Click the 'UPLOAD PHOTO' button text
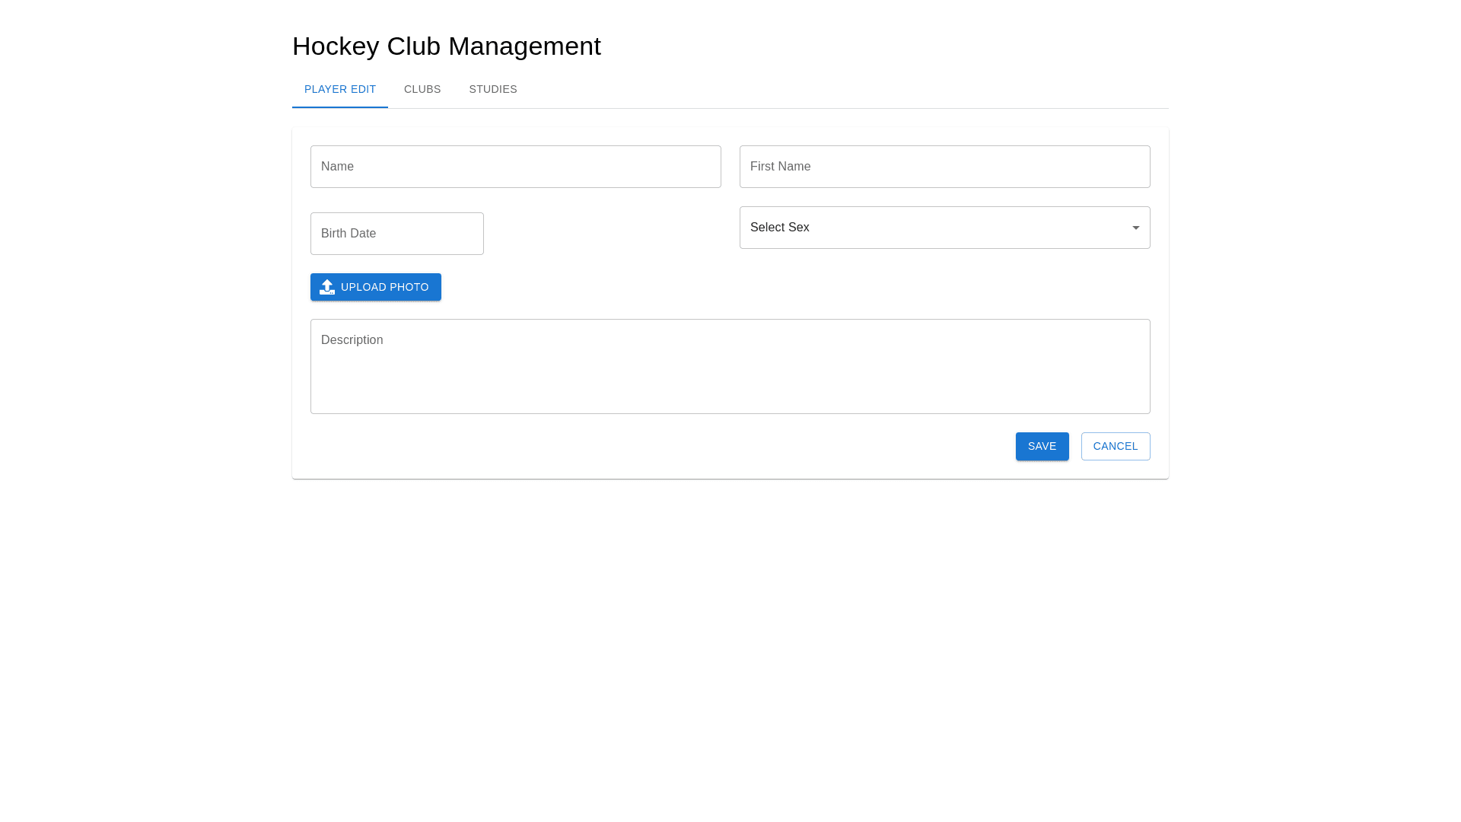Image resolution: width=1461 pixels, height=822 pixels. click(385, 287)
